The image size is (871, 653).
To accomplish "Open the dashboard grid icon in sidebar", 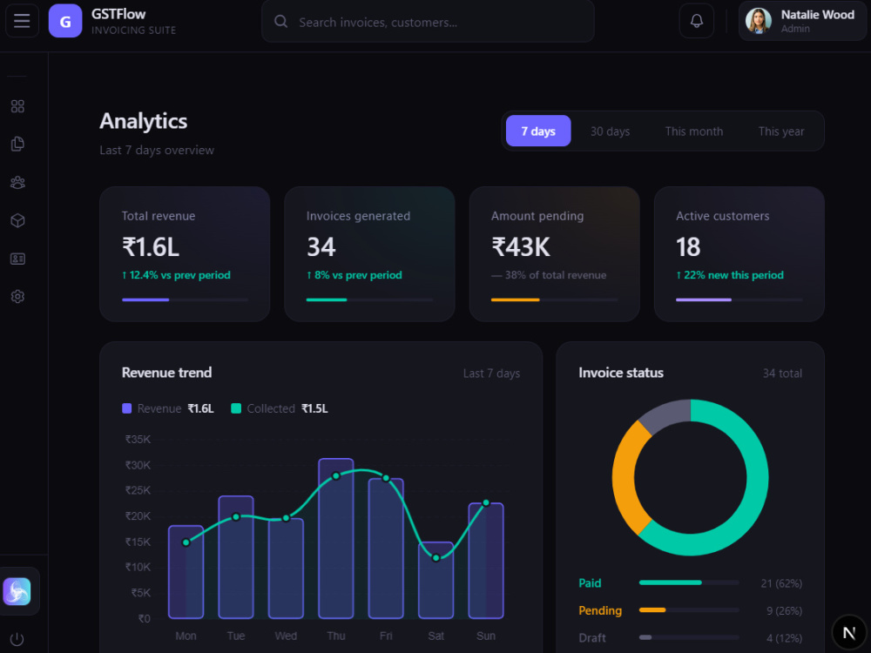I will pos(17,106).
